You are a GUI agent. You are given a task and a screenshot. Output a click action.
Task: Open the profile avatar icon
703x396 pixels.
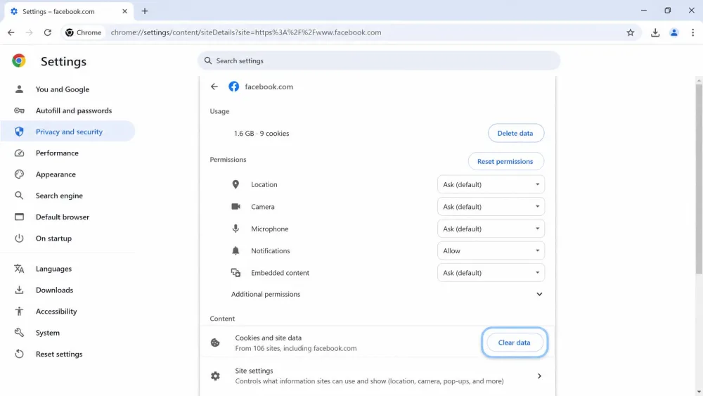(674, 32)
